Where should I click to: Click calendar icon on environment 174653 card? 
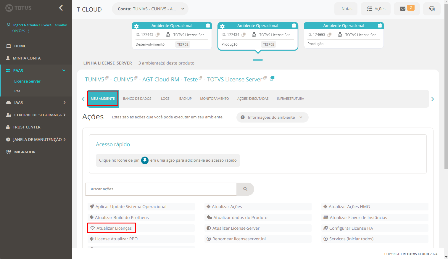[x=380, y=26]
